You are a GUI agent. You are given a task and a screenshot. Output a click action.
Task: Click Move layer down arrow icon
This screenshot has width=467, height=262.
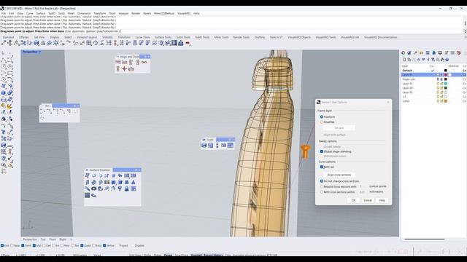point(423,60)
